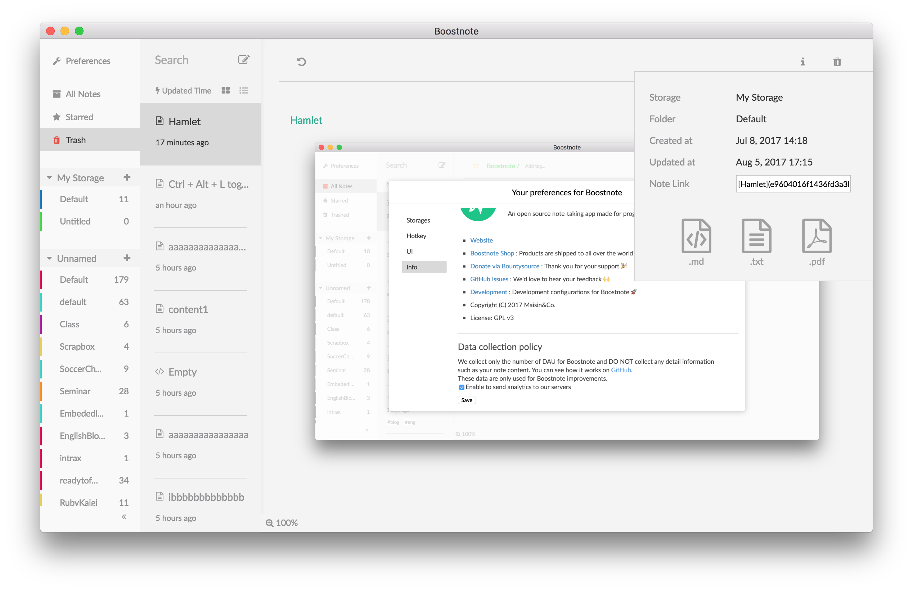Select the Seminar folder
This screenshot has height=590, width=913.
tap(75, 391)
